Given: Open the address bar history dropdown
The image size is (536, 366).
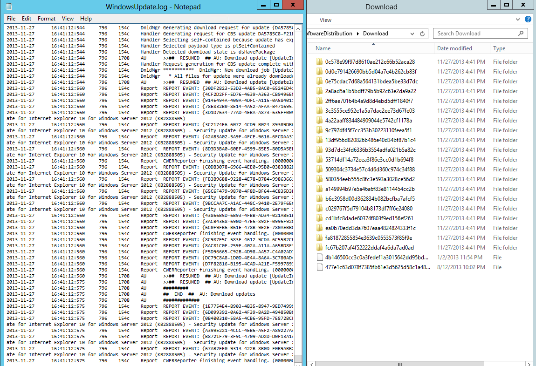Looking at the screenshot, I should pos(412,34).
